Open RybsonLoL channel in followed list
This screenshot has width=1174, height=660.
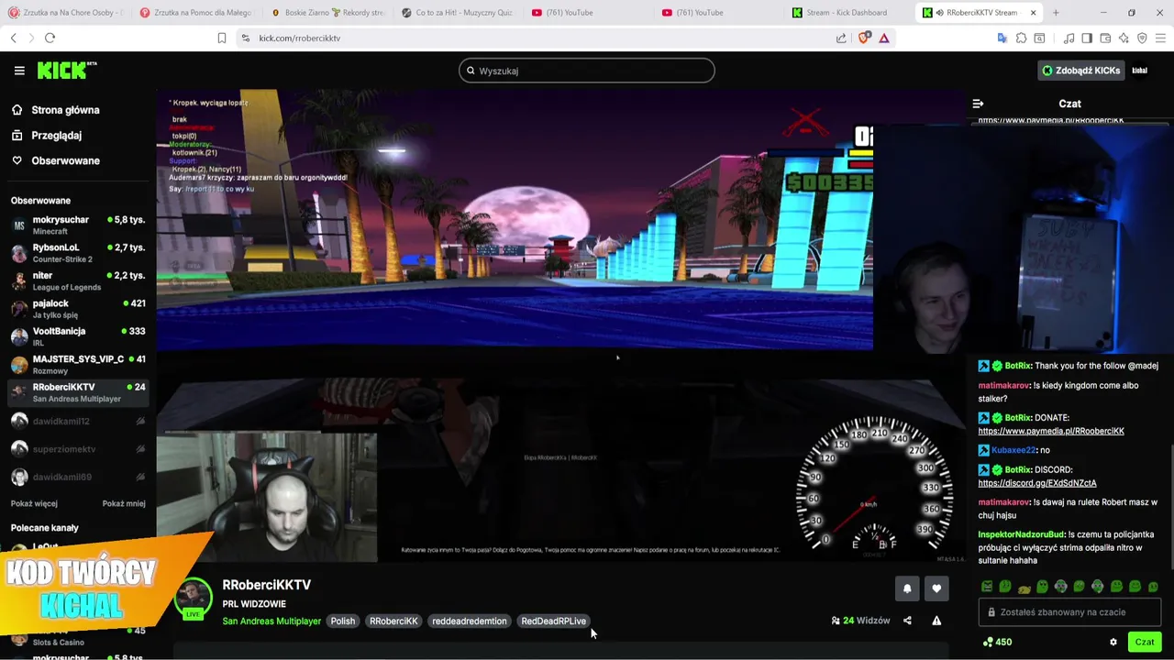[x=78, y=253]
